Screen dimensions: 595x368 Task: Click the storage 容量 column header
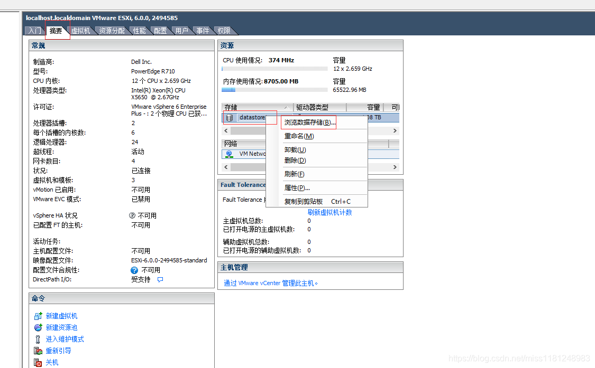365,107
